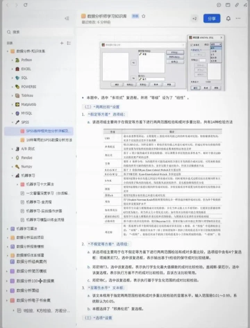Click the MYSQL item icon

pyautogui.click(x=17, y=113)
